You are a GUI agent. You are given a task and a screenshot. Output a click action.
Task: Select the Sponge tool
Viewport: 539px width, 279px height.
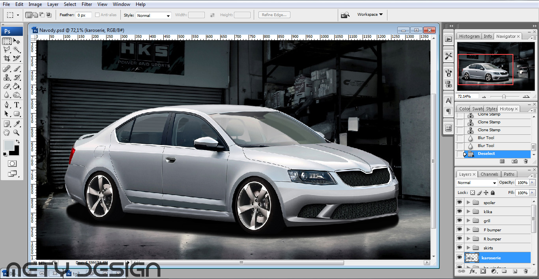point(17,95)
